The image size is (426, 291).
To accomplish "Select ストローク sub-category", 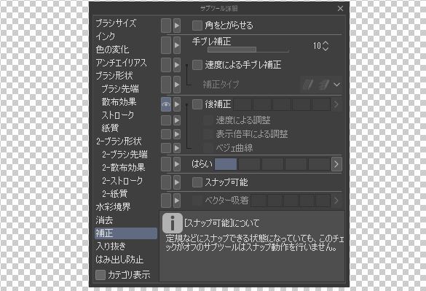I will click(x=118, y=115).
